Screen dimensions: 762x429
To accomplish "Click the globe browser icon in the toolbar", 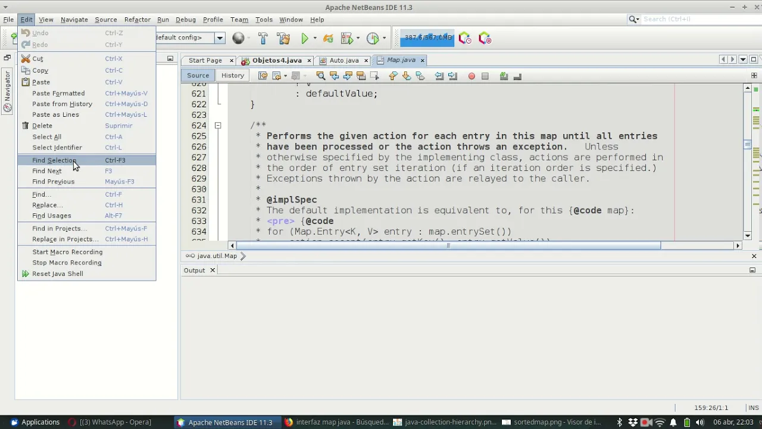I will 238,38.
